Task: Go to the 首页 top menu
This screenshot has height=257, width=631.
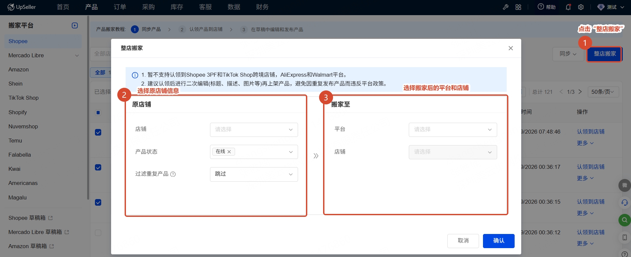Action: 63,7
